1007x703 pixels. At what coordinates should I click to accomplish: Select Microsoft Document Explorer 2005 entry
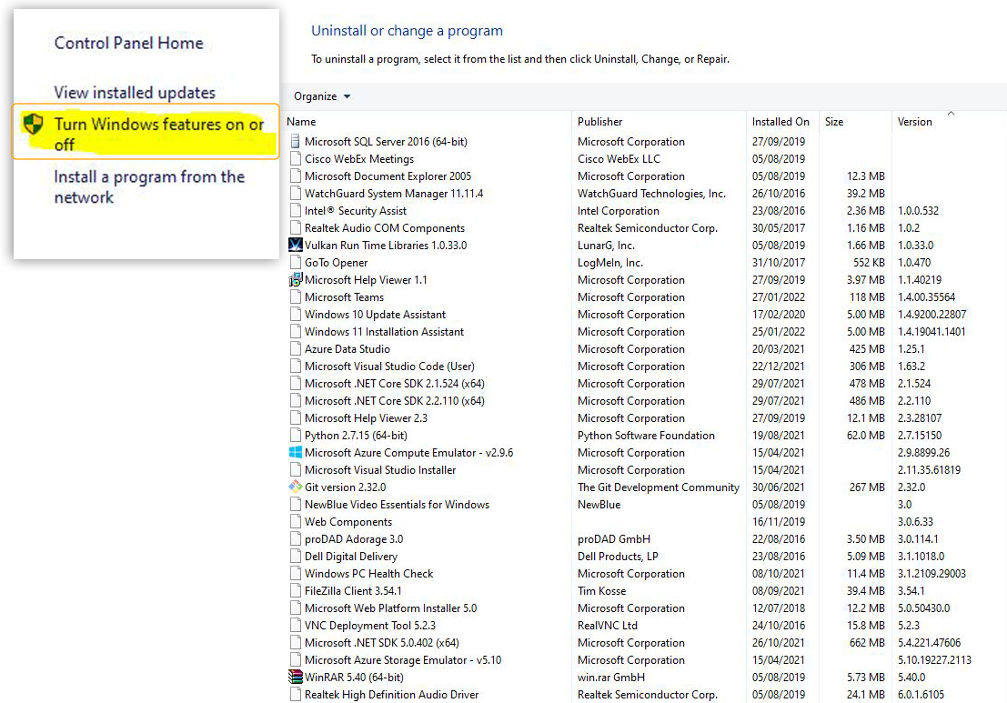pos(388,176)
